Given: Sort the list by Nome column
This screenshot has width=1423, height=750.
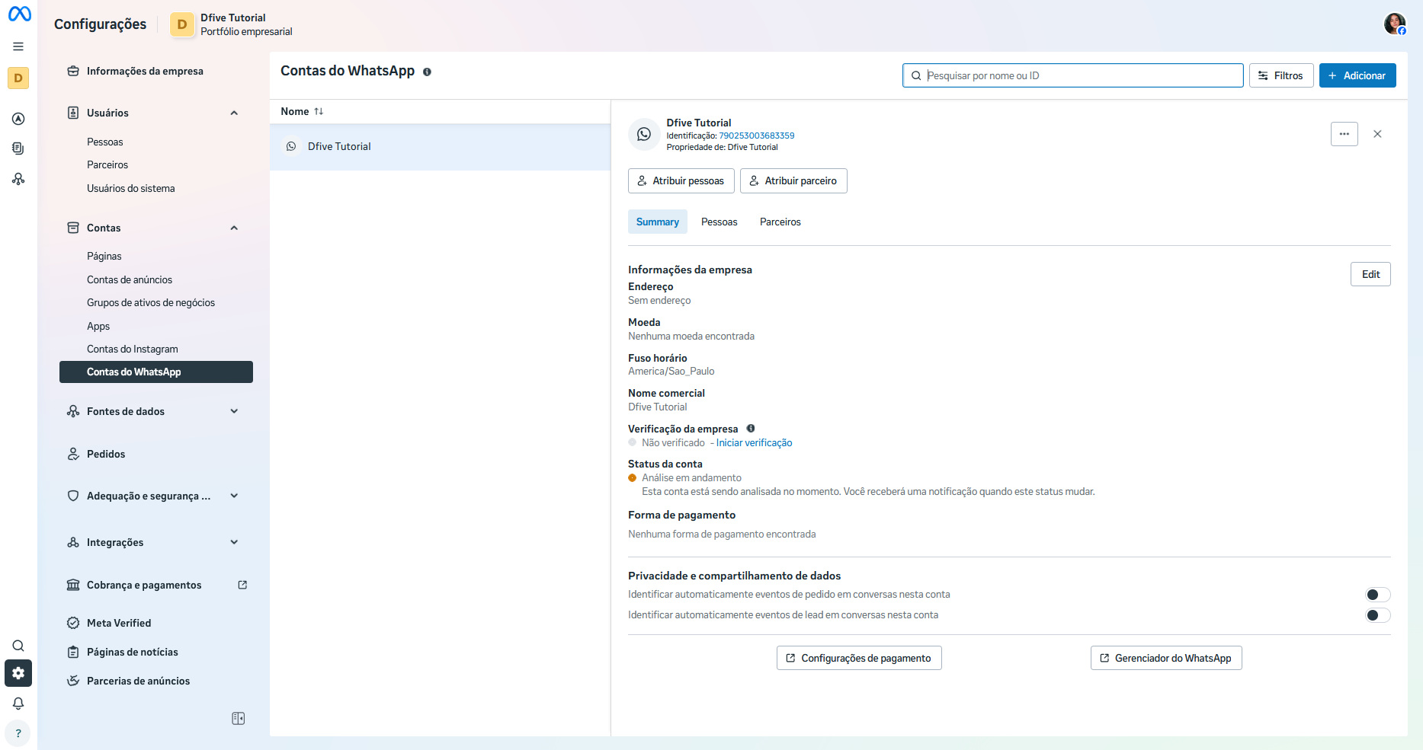Looking at the screenshot, I should pos(302,111).
